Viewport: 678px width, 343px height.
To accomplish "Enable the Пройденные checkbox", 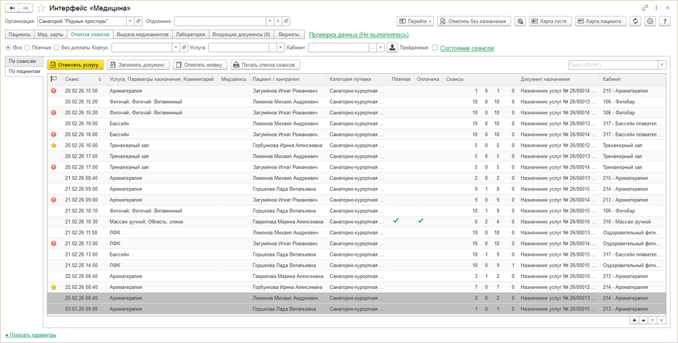I will pyautogui.click(x=435, y=48).
